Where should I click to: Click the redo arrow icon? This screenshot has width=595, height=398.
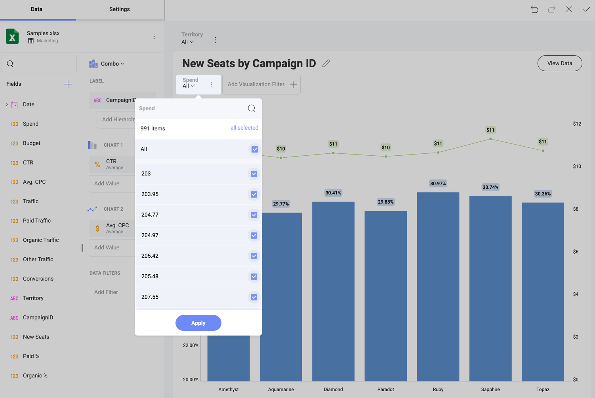tap(551, 9)
